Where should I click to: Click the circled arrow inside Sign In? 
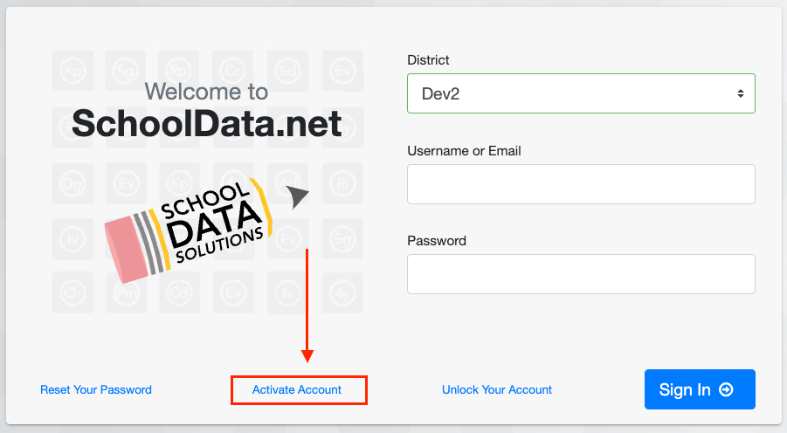pyautogui.click(x=726, y=389)
